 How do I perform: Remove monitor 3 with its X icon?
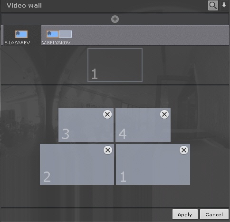click(107, 114)
